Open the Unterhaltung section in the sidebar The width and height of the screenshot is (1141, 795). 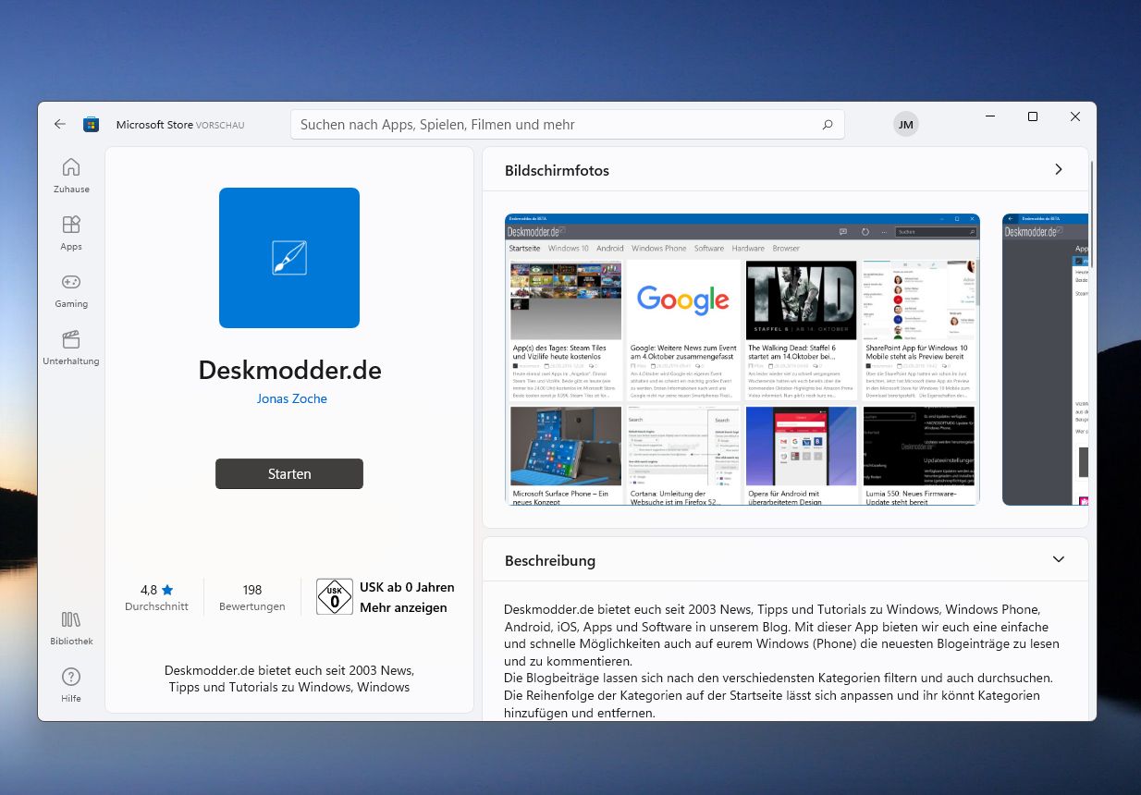71,348
